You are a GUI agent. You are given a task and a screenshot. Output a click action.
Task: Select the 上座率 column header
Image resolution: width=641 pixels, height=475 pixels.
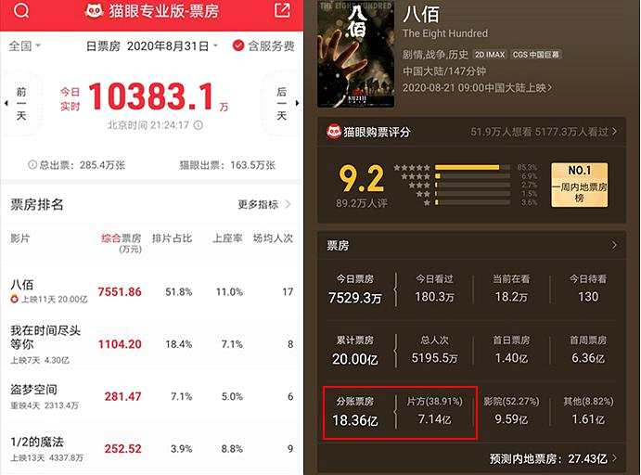(227, 238)
